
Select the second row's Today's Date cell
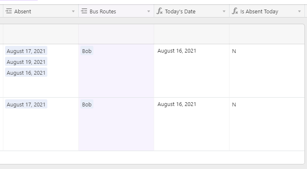pyautogui.click(x=191, y=124)
